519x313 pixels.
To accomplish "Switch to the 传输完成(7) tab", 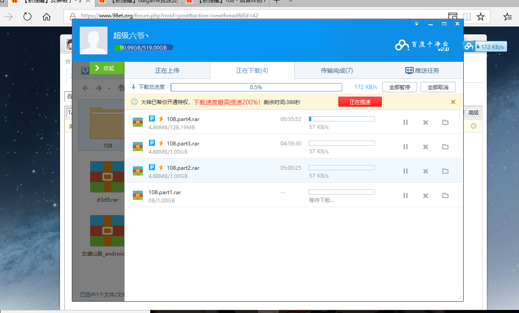I will click(x=337, y=71).
